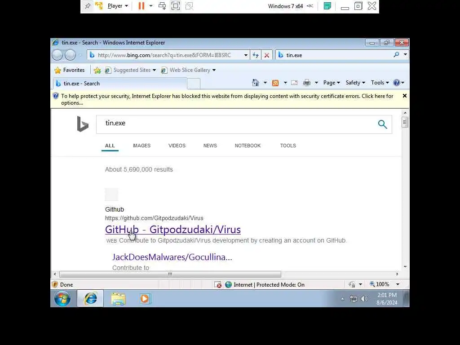The image size is (460, 345).
Task: Open the Player menu
Action: [x=118, y=6]
